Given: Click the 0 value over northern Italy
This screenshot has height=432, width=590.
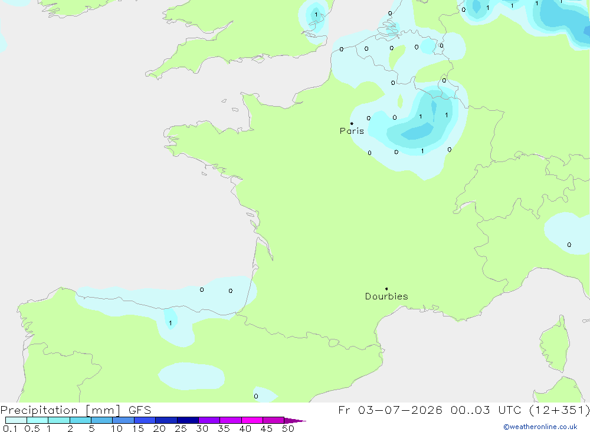Looking at the screenshot, I should click(x=569, y=245).
